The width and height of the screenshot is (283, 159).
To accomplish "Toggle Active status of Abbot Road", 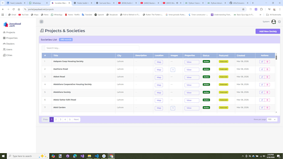I will [x=206, y=77].
